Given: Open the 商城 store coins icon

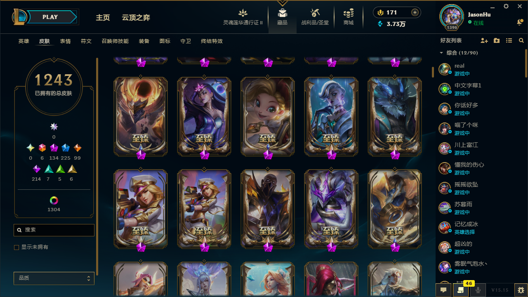Looking at the screenshot, I should pyautogui.click(x=349, y=13).
